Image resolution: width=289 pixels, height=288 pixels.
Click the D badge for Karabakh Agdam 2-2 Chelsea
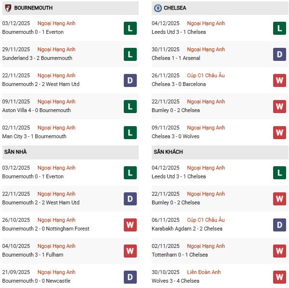[280, 225]
